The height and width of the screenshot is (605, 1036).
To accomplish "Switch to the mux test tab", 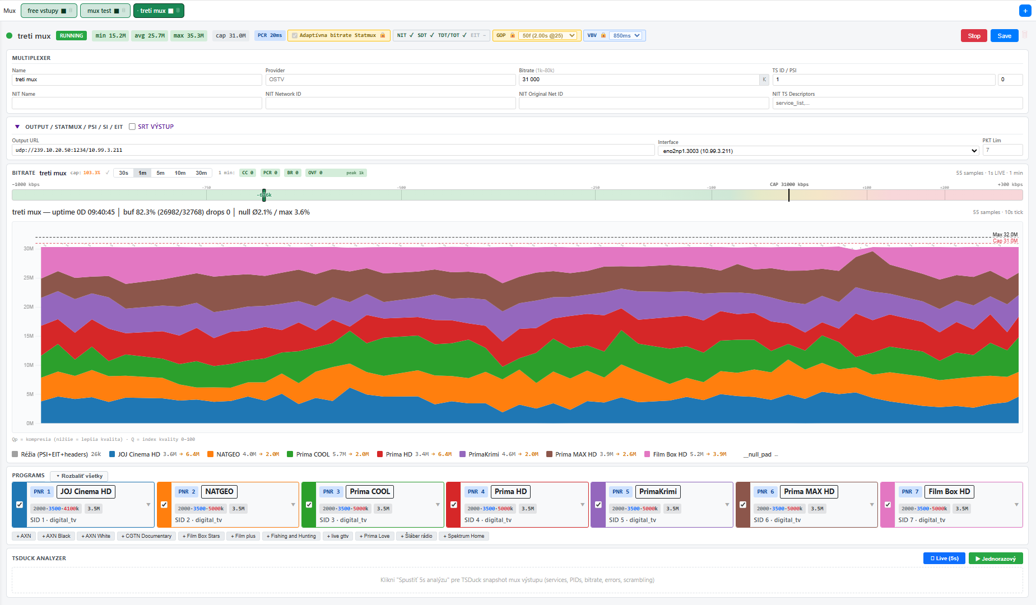I will (105, 11).
